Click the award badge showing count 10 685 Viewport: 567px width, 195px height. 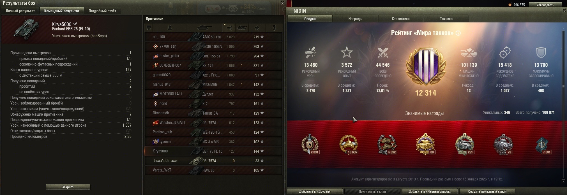coord(348,144)
